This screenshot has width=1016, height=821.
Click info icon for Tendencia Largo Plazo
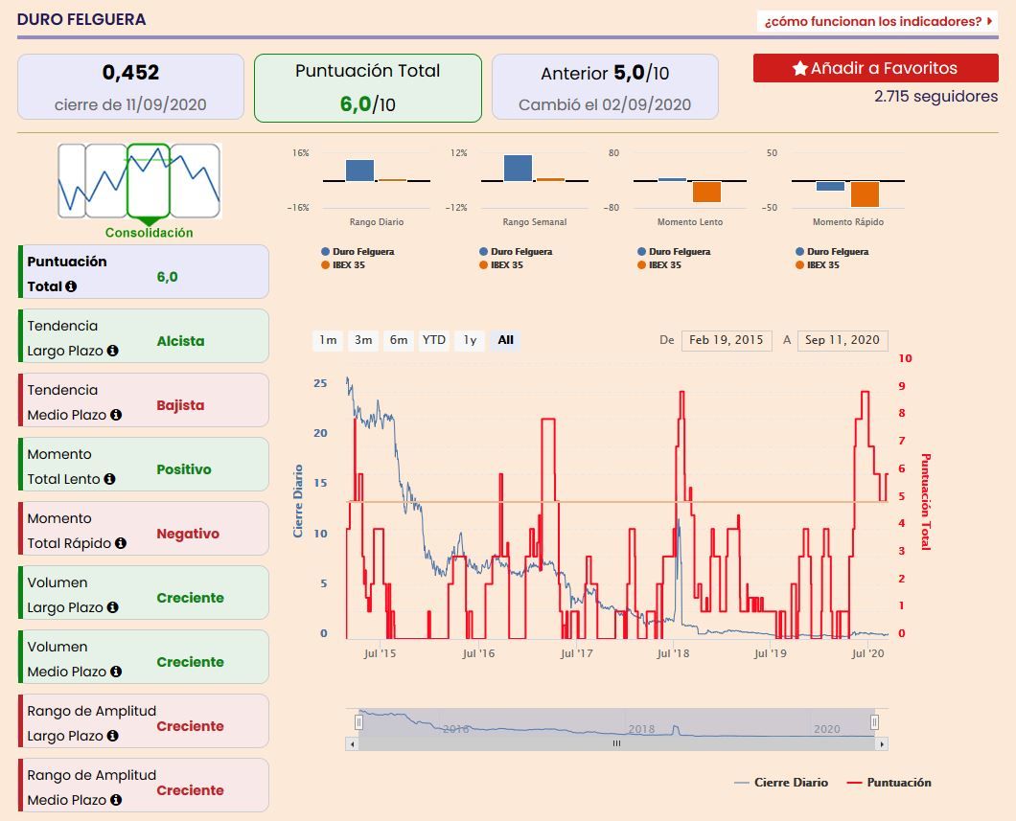click(x=113, y=351)
